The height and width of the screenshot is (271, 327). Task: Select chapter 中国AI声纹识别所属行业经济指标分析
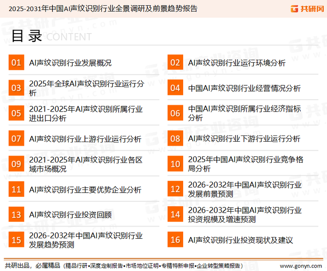(245, 113)
